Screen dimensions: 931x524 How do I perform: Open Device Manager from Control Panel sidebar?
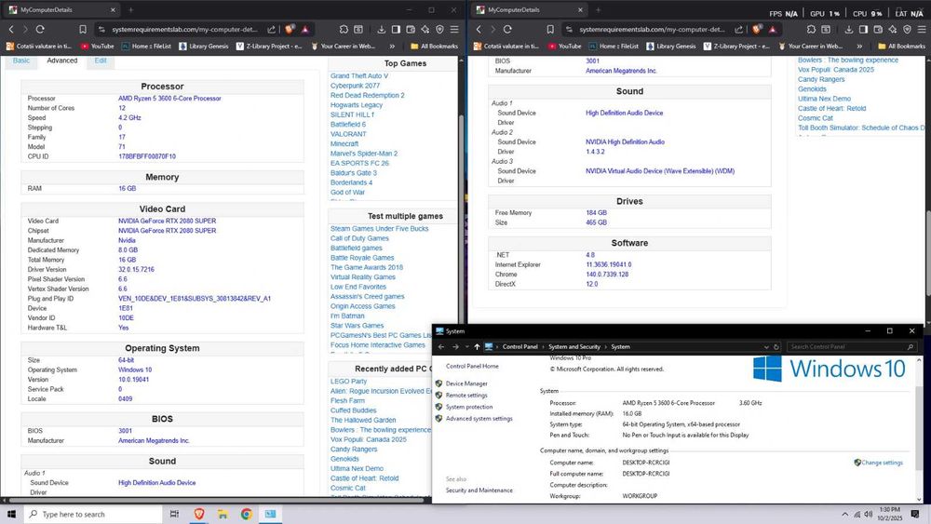click(x=465, y=383)
